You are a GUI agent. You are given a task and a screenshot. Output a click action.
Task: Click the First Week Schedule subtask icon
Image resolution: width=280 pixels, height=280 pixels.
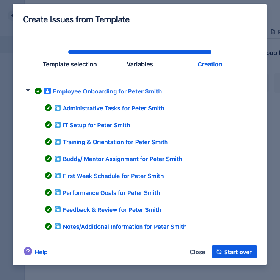(x=58, y=176)
